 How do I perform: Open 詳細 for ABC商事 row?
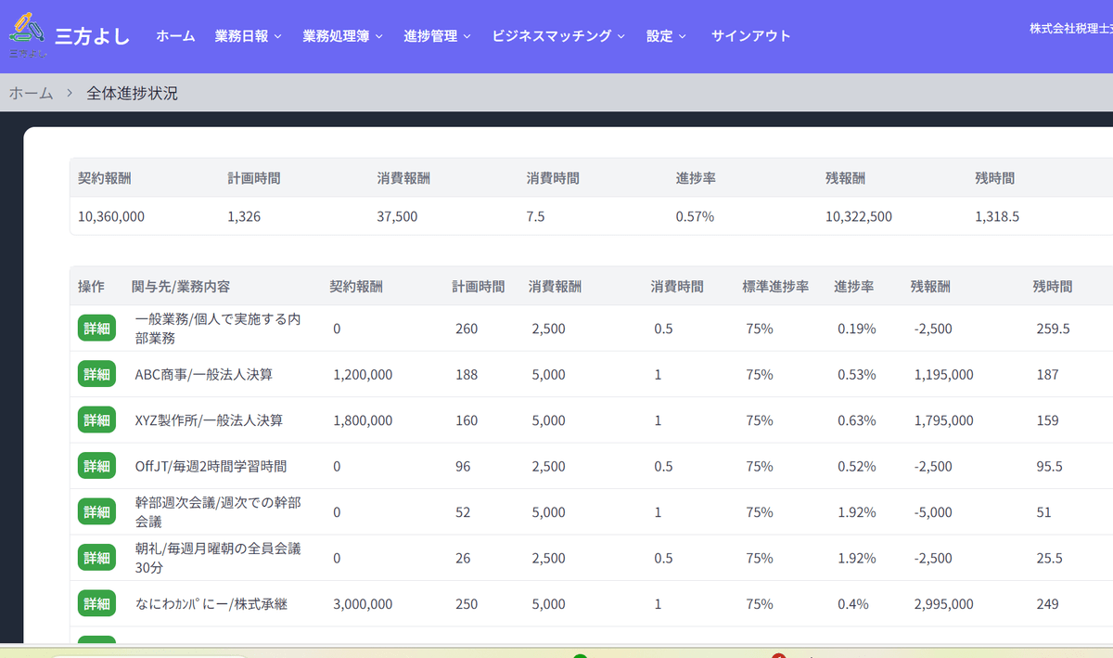(96, 374)
